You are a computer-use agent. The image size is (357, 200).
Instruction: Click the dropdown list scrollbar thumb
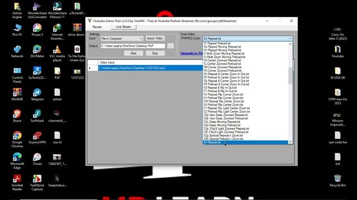[x=290, y=76]
